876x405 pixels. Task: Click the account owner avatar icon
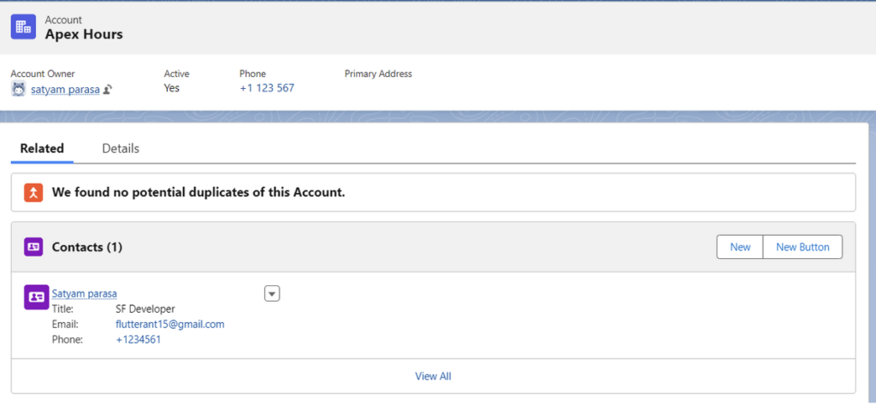coord(19,89)
